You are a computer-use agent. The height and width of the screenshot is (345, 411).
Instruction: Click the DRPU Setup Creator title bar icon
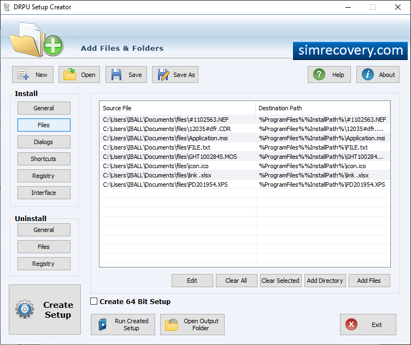[7, 7]
